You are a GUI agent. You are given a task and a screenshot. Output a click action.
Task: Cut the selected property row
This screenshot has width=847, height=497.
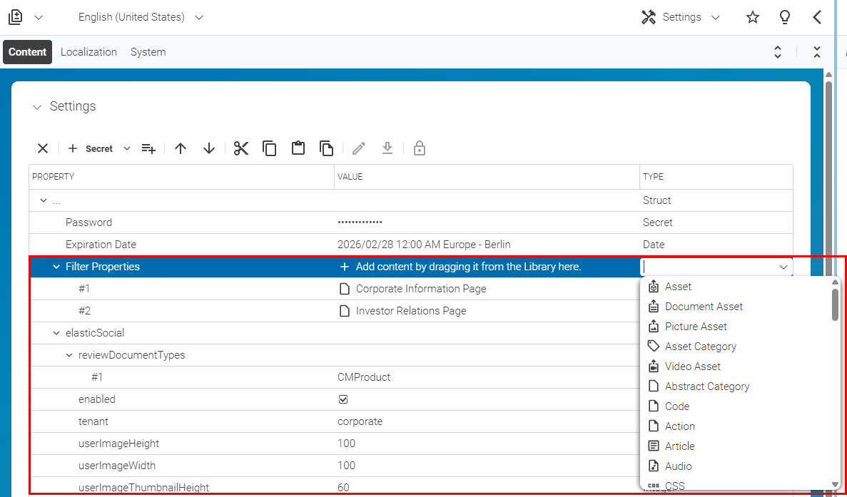(241, 148)
